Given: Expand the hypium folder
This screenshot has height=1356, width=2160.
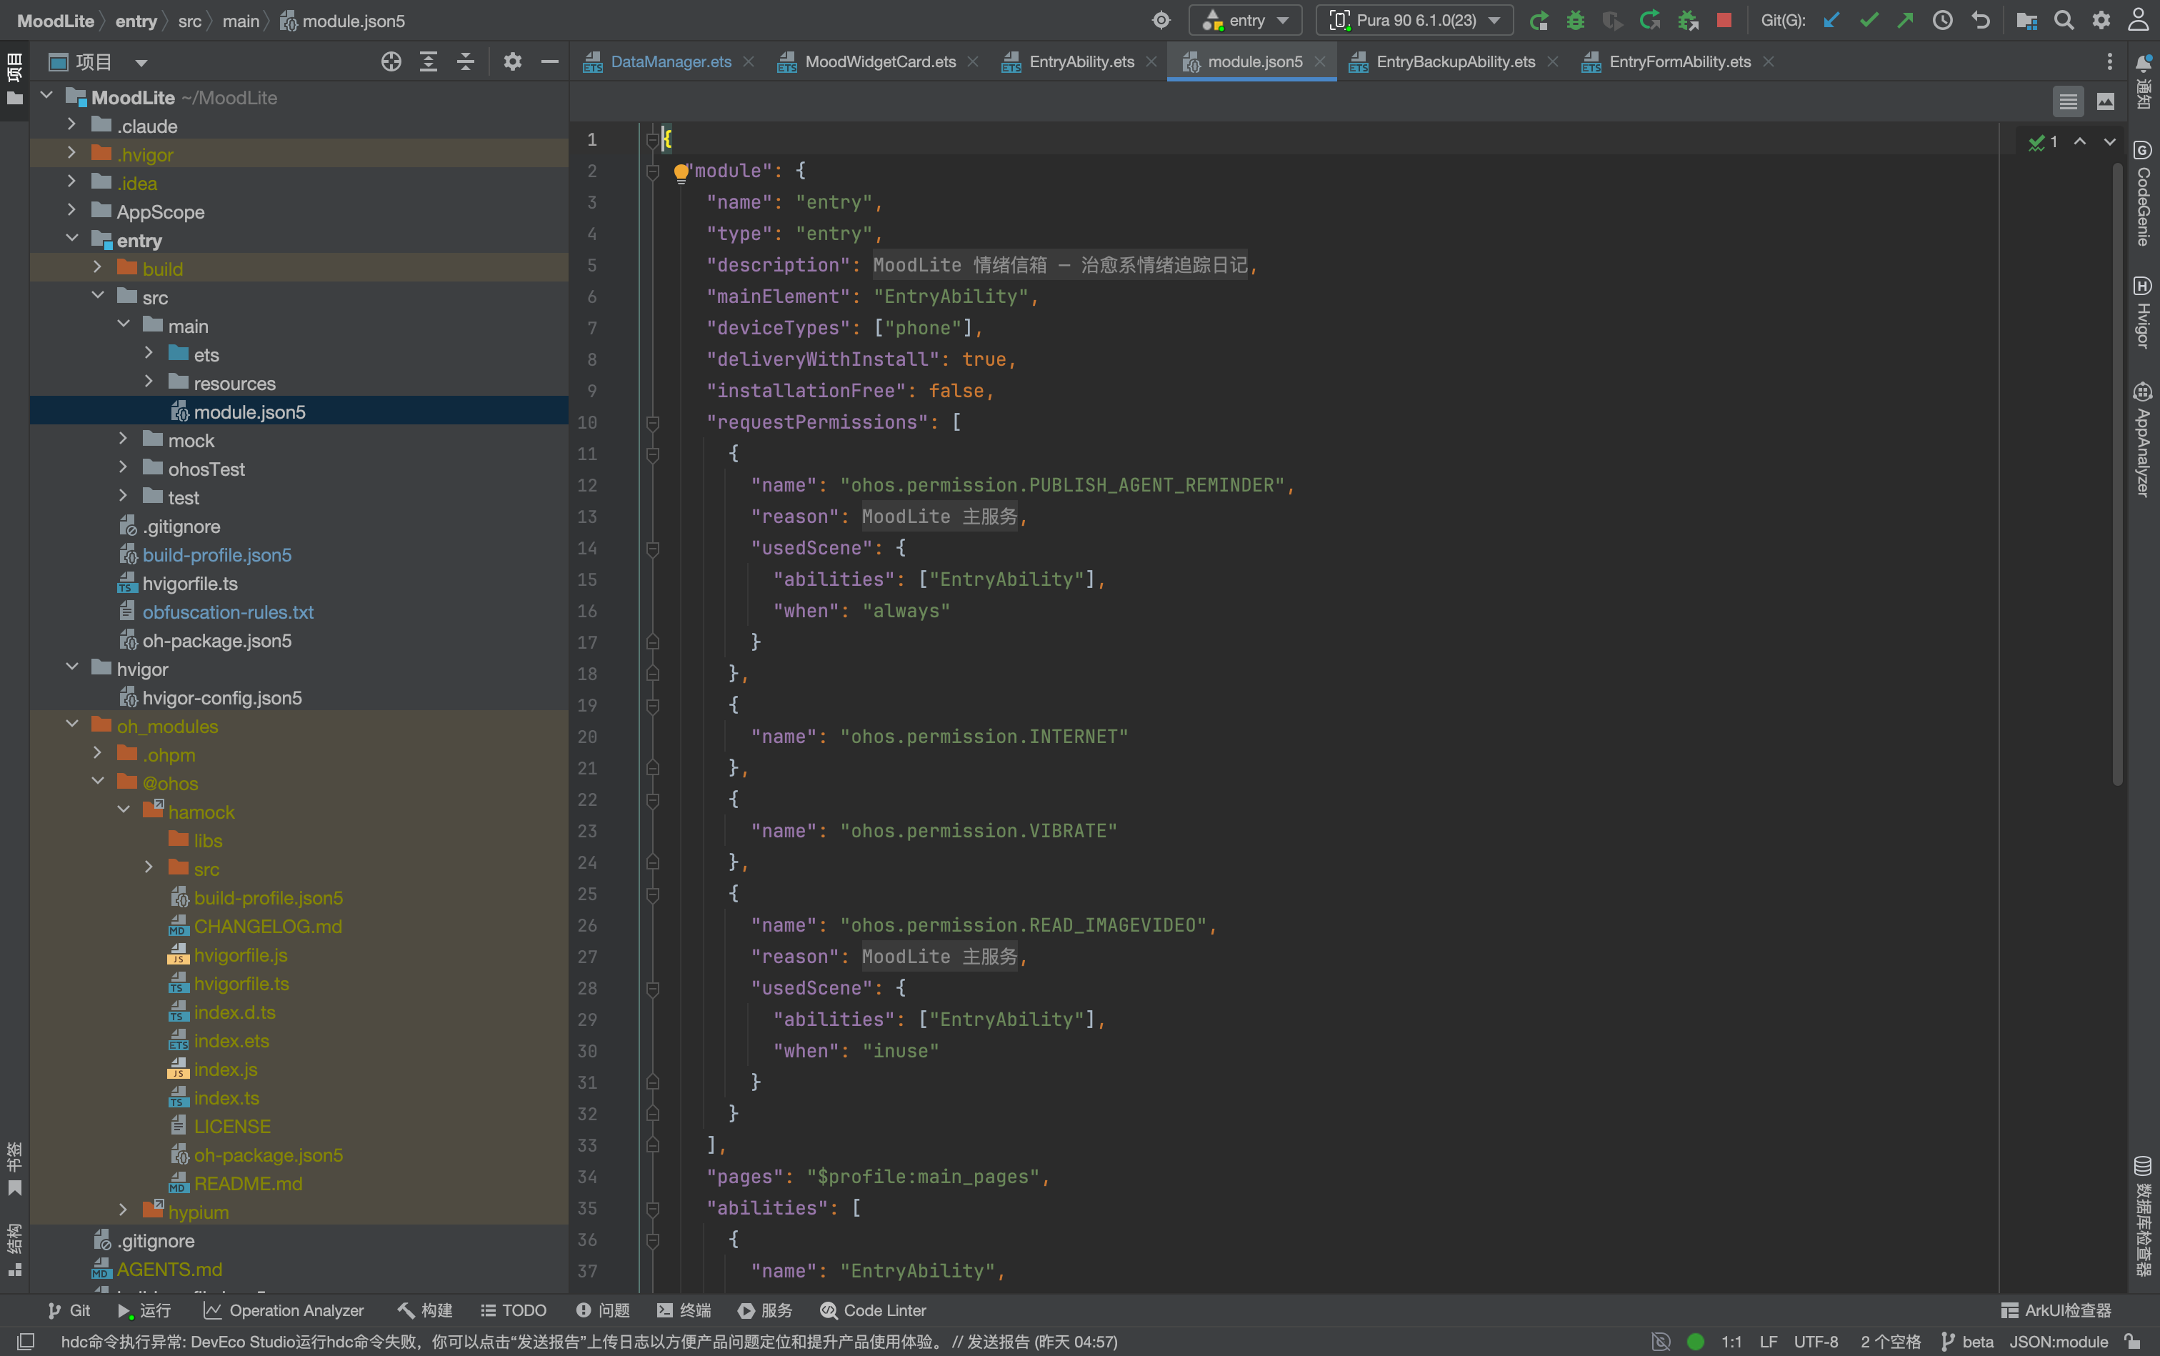Looking at the screenshot, I should click(x=124, y=1211).
